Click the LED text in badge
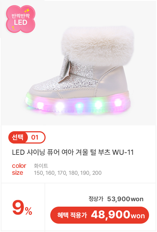The height and width of the screenshot is (232, 157). [x=21, y=22]
